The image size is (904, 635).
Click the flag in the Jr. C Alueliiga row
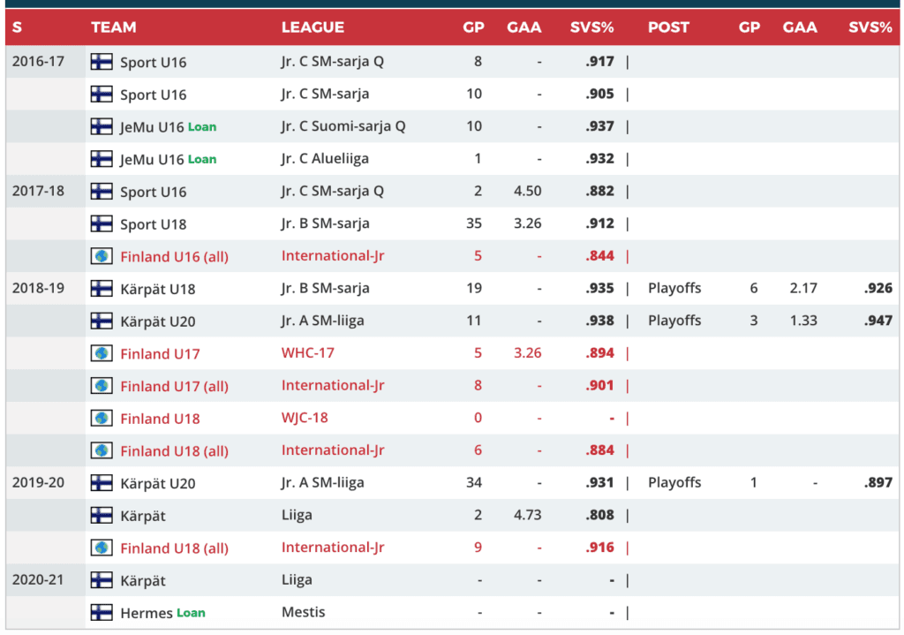point(102,159)
